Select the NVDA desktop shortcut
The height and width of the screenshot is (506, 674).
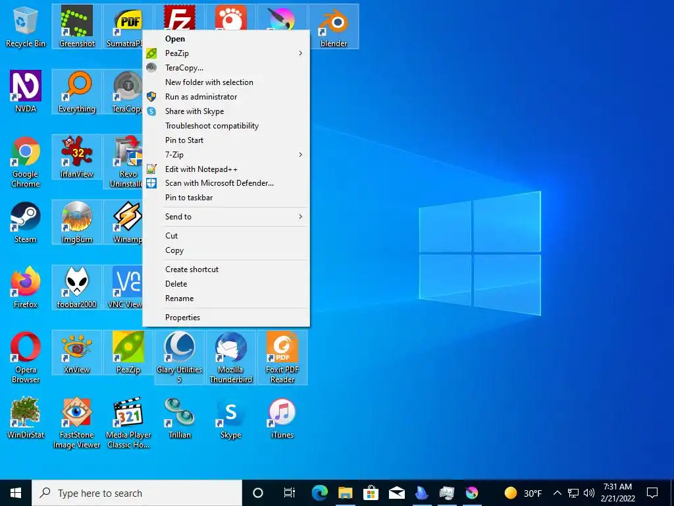click(x=26, y=92)
